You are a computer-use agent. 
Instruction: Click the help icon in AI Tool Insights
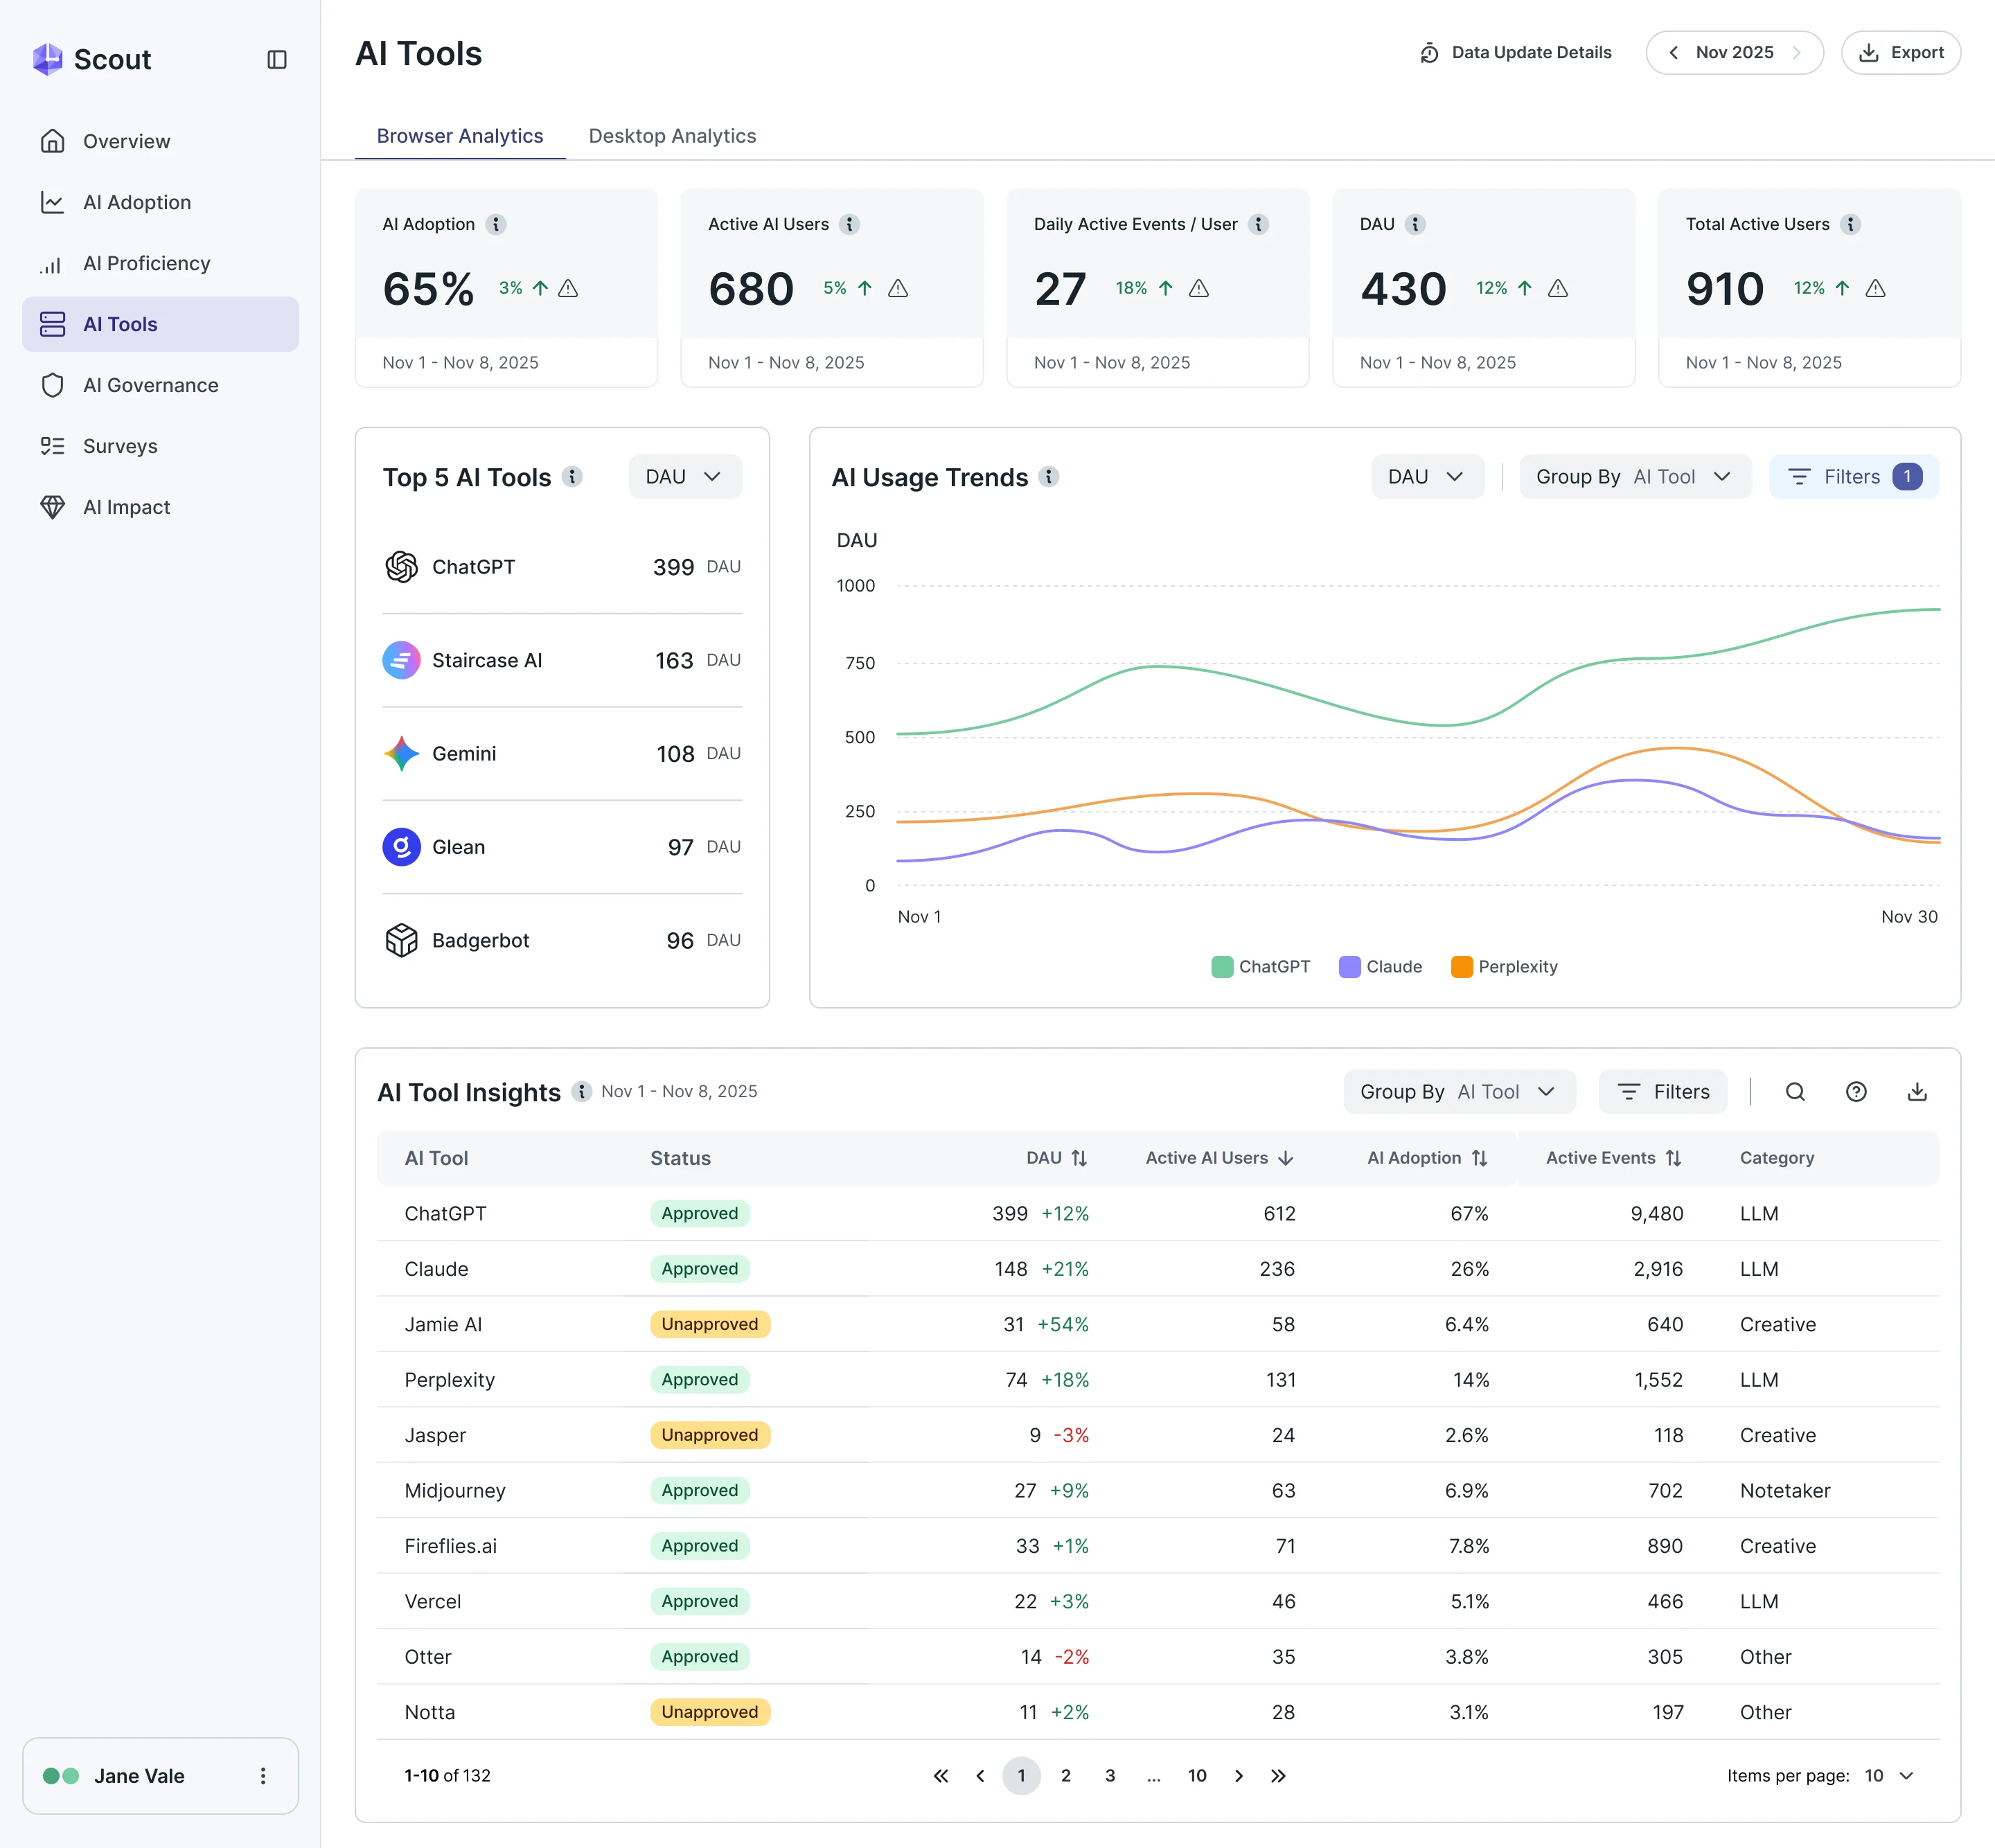[1856, 1092]
